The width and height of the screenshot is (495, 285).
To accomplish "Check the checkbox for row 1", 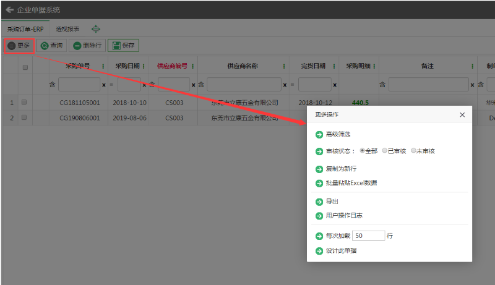I will 24,102.
